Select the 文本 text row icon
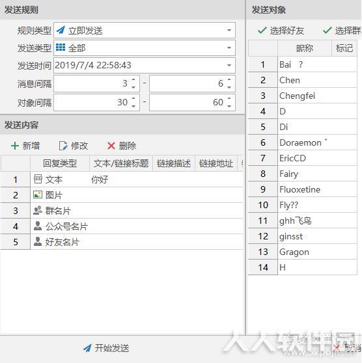The width and height of the screenshot is (362, 363). [x=38, y=179]
